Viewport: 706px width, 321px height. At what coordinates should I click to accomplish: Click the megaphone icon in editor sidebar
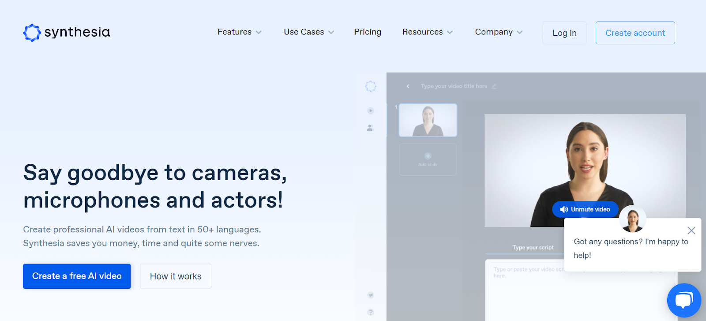(371, 295)
